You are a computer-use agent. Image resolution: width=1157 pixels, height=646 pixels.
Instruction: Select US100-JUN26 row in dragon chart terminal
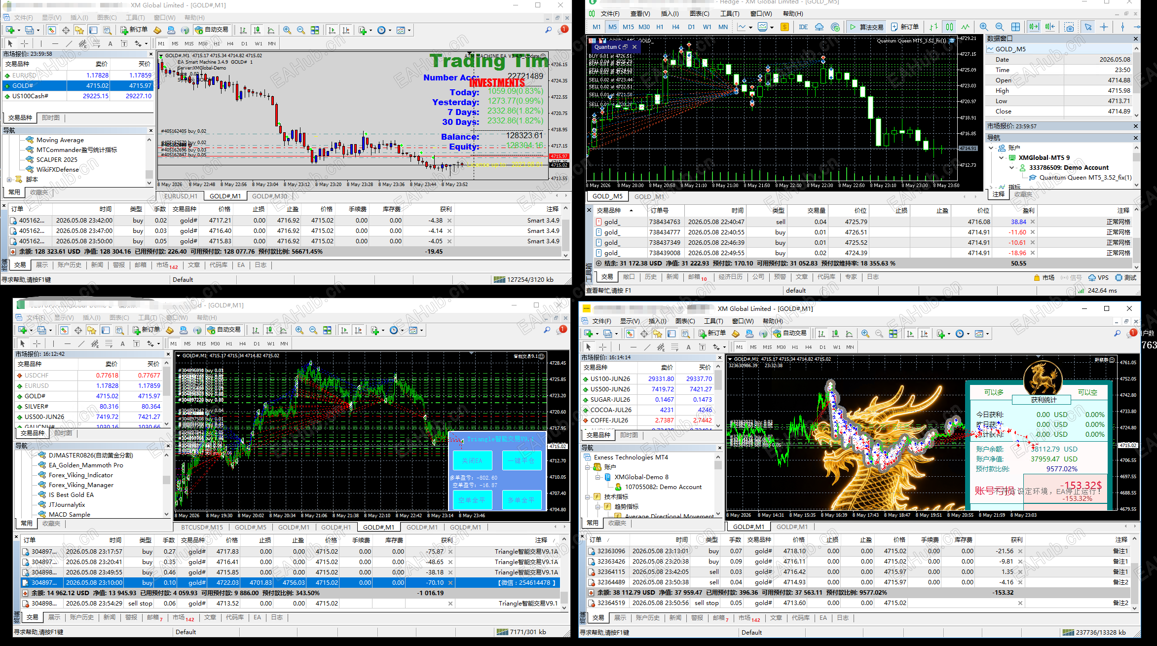point(648,379)
